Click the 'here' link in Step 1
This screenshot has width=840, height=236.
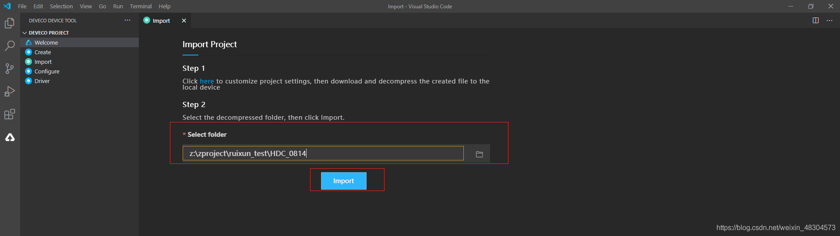click(x=207, y=81)
